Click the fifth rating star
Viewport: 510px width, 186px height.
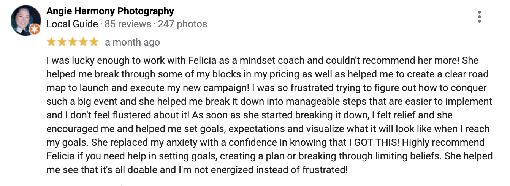click(x=93, y=43)
